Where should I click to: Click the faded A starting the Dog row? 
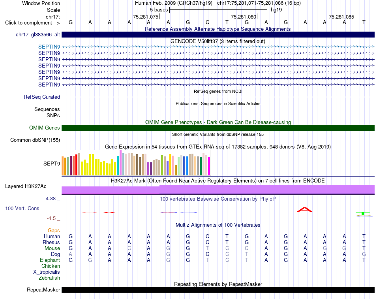click(x=70, y=254)
